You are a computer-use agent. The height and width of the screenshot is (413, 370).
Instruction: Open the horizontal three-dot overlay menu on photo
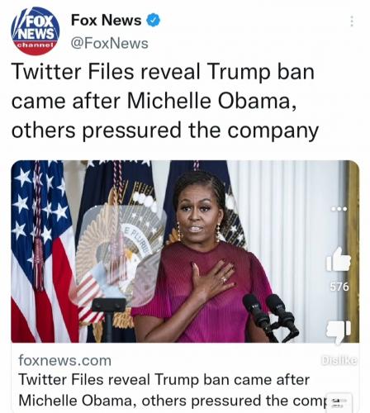[339, 209]
